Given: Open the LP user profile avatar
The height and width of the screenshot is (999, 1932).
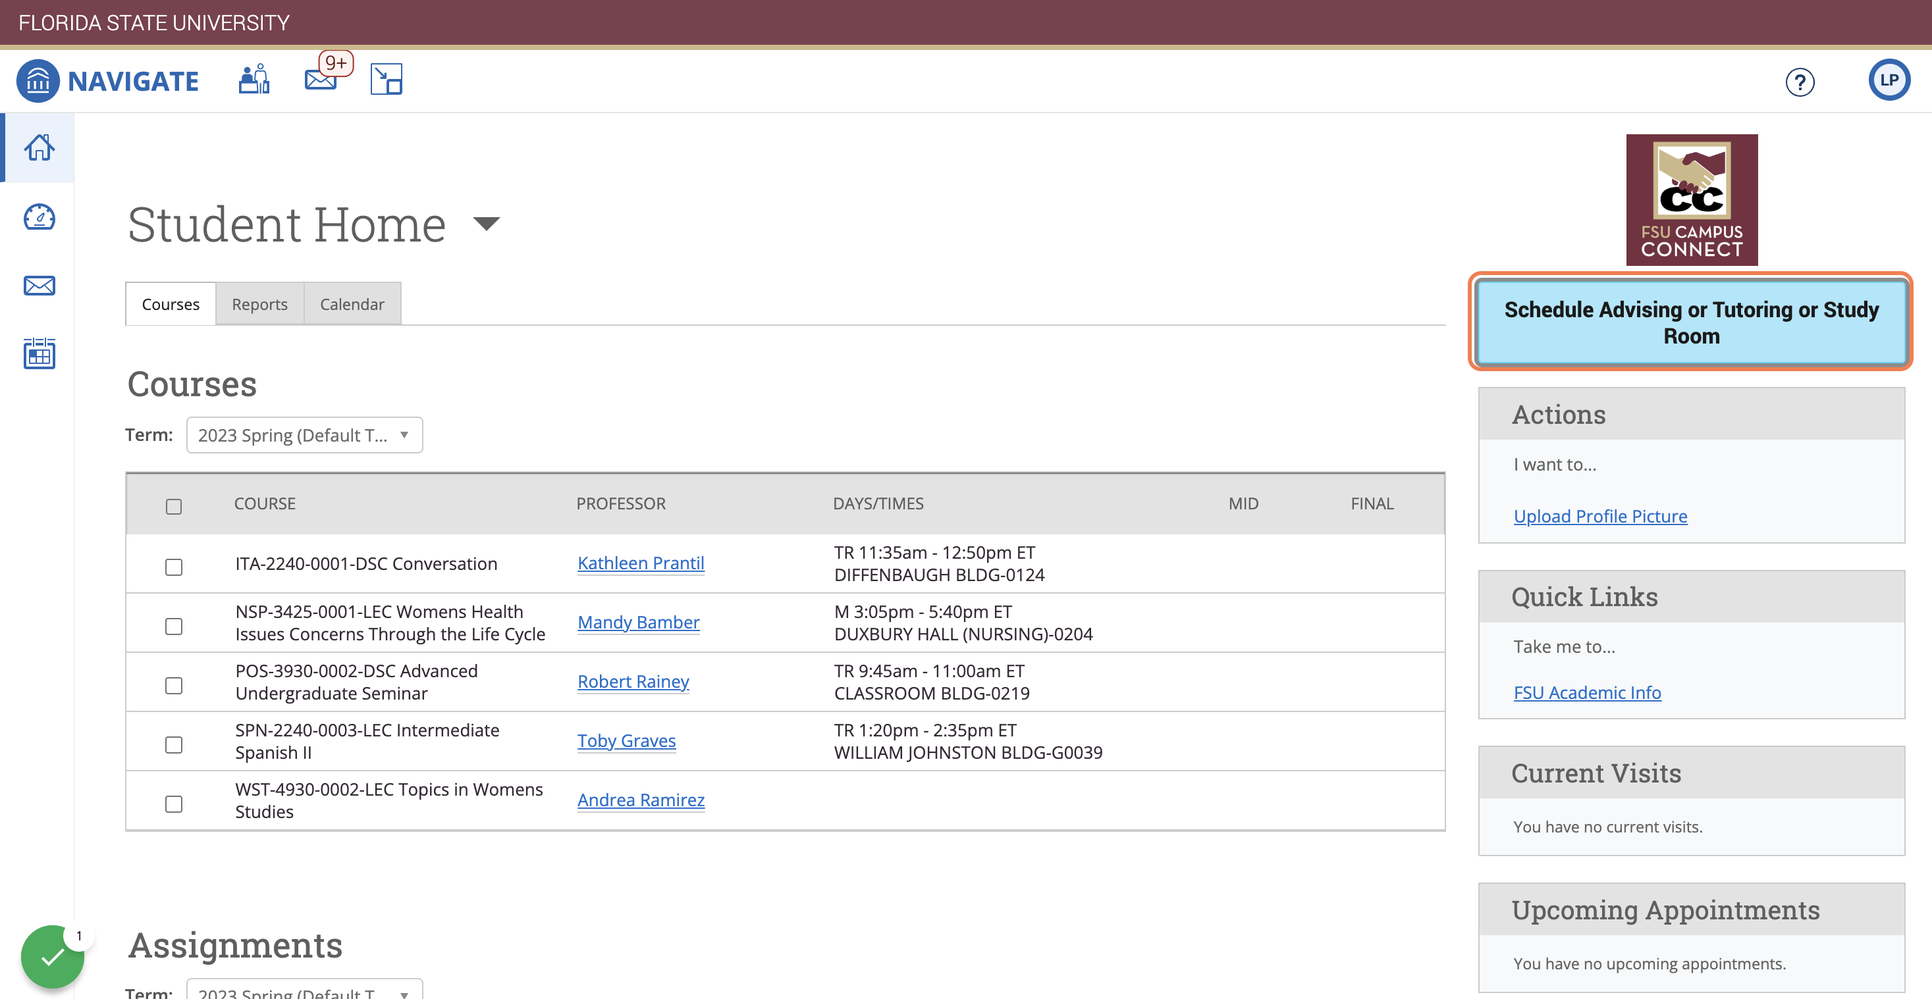Looking at the screenshot, I should pos(1889,80).
